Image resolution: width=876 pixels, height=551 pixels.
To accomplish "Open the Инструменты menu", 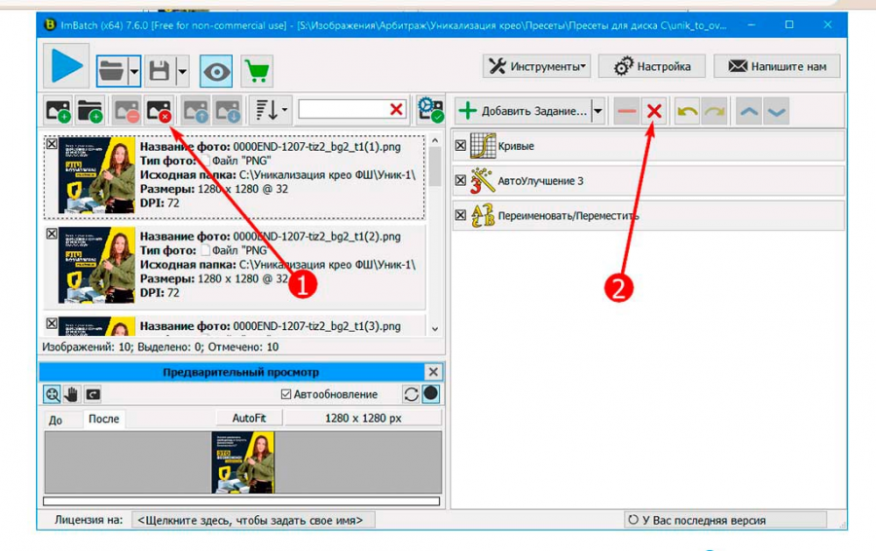I will click(x=537, y=66).
